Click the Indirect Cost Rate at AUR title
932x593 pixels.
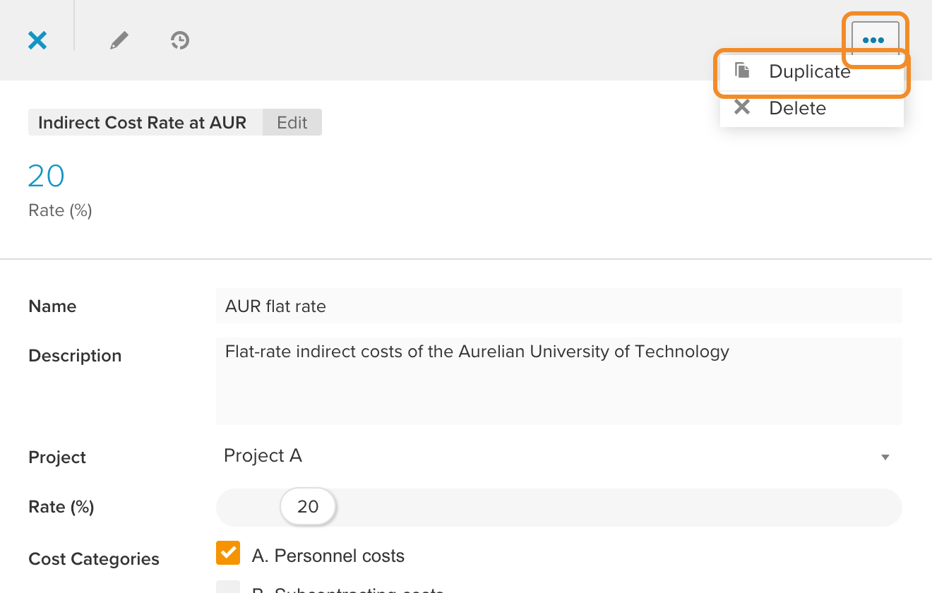pos(143,122)
